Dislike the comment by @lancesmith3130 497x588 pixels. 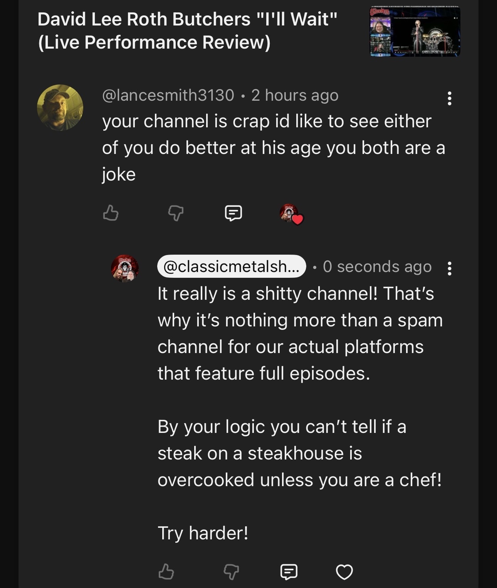point(176,213)
